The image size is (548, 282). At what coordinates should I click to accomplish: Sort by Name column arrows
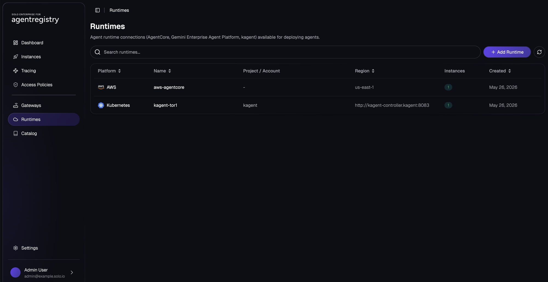[170, 71]
